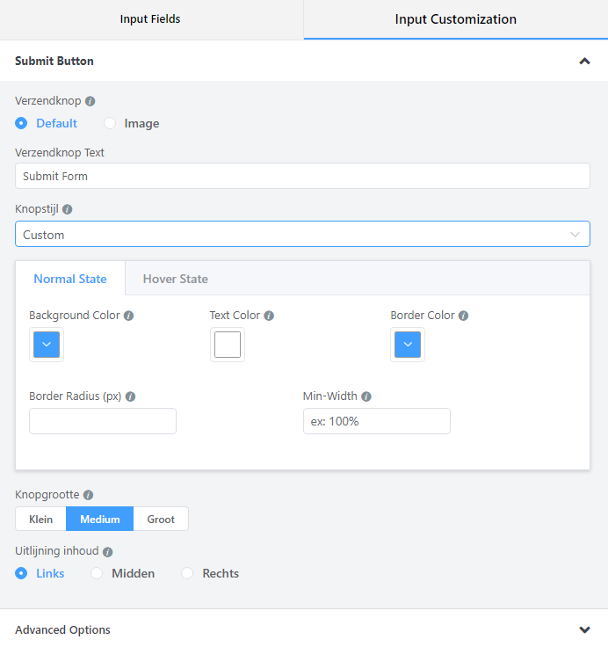Image resolution: width=608 pixels, height=647 pixels.
Task: Switch to the Input Fields tab
Action: click(151, 19)
